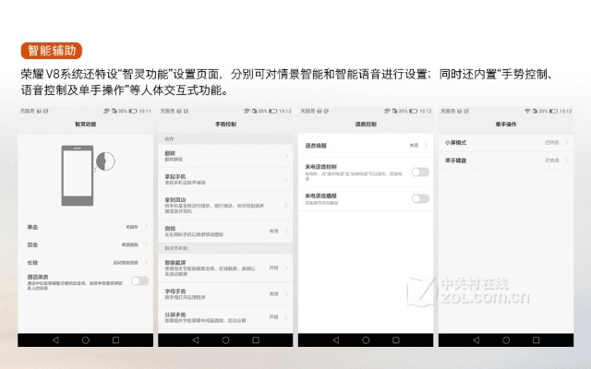This screenshot has height=369, width=591.
Task: Open 小屏模式 setting chevron
Action: (x=567, y=143)
